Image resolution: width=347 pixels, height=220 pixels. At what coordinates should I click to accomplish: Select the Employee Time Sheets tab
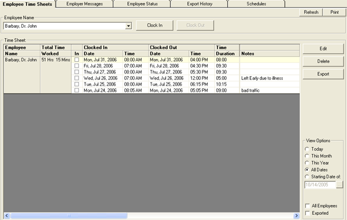point(27,4)
